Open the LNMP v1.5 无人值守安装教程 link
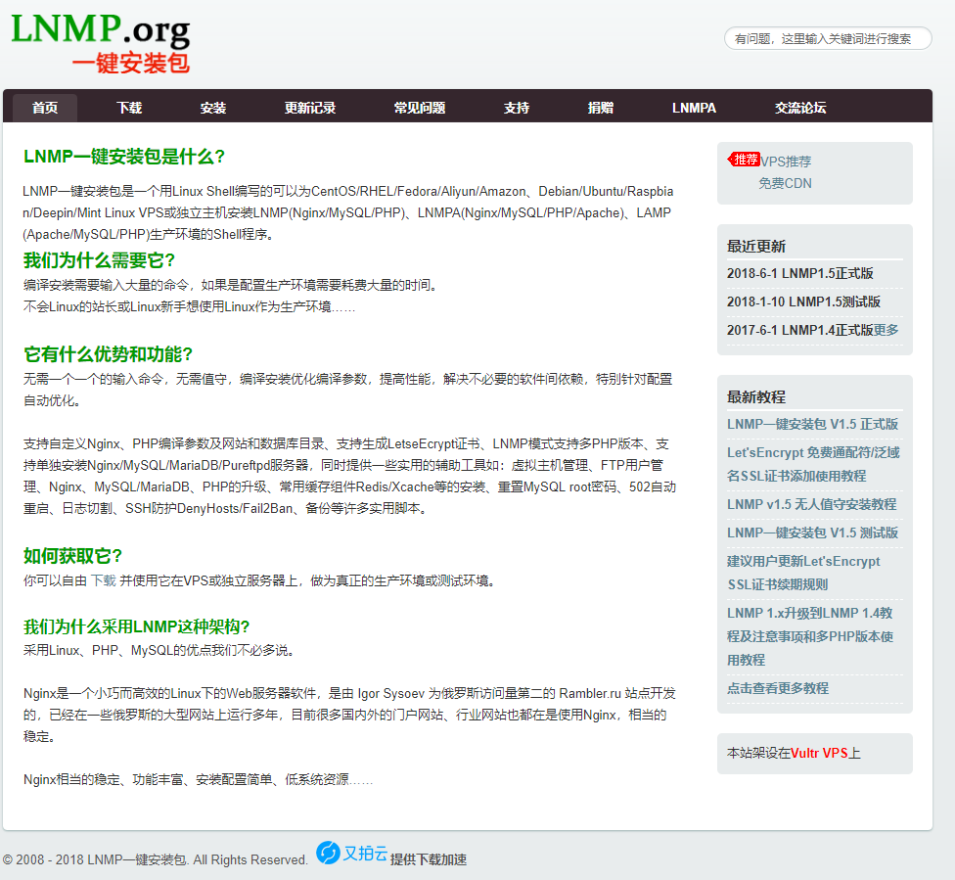Screen dimensions: 955x880 point(811,504)
